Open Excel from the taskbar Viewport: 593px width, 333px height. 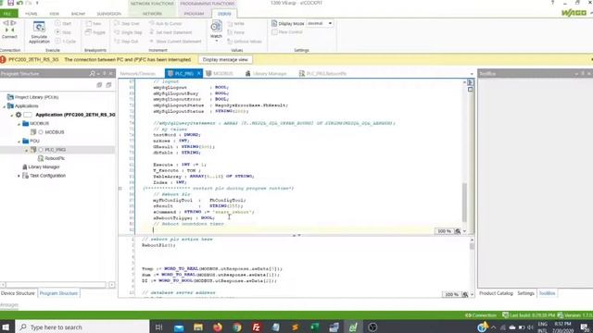pyautogui.click(x=314, y=327)
